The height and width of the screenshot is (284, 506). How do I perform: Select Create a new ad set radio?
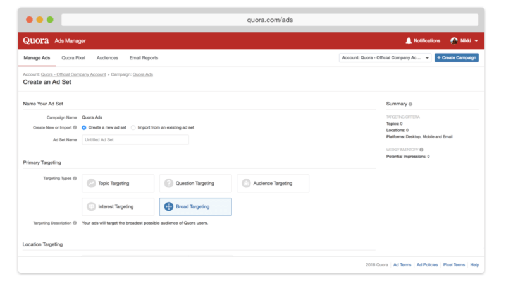pyautogui.click(x=84, y=128)
